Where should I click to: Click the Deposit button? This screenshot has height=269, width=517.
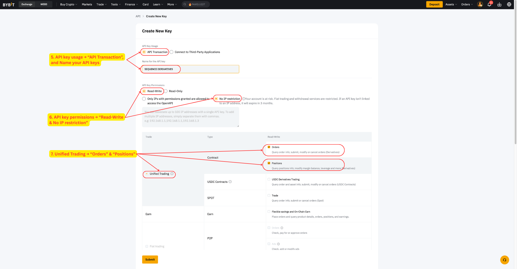(434, 4)
